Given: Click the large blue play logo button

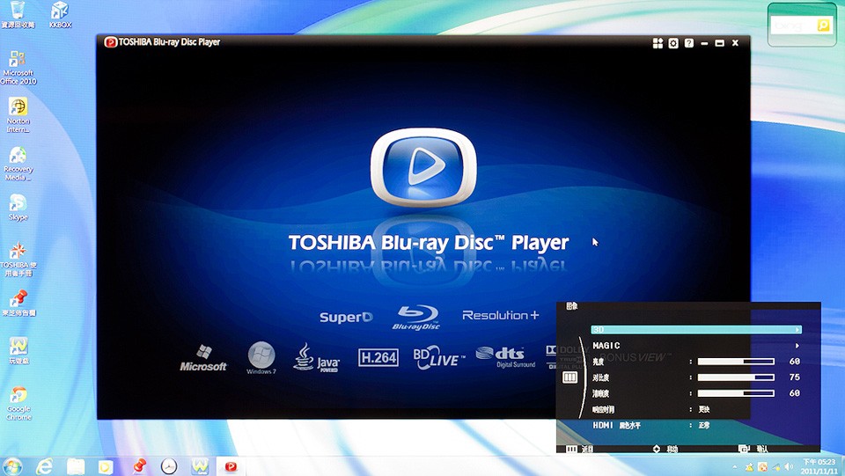Looking at the screenshot, I should [422, 166].
